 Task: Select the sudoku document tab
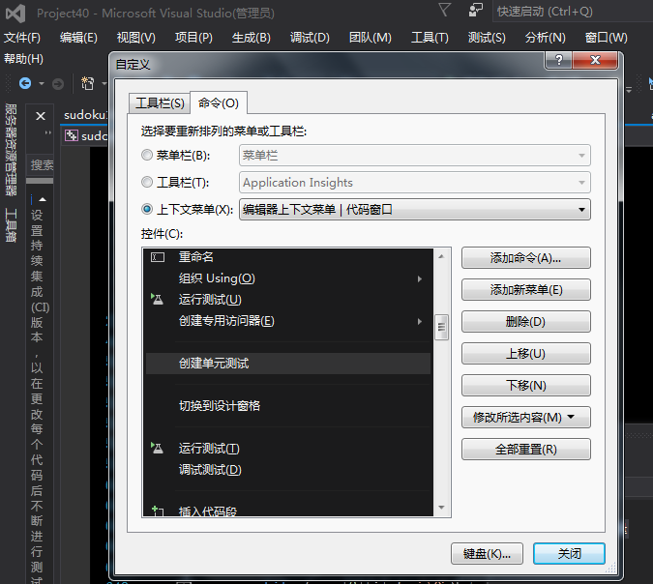click(x=85, y=115)
